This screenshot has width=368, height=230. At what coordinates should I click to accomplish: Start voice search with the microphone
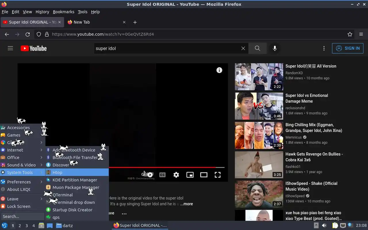coord(275,48)
